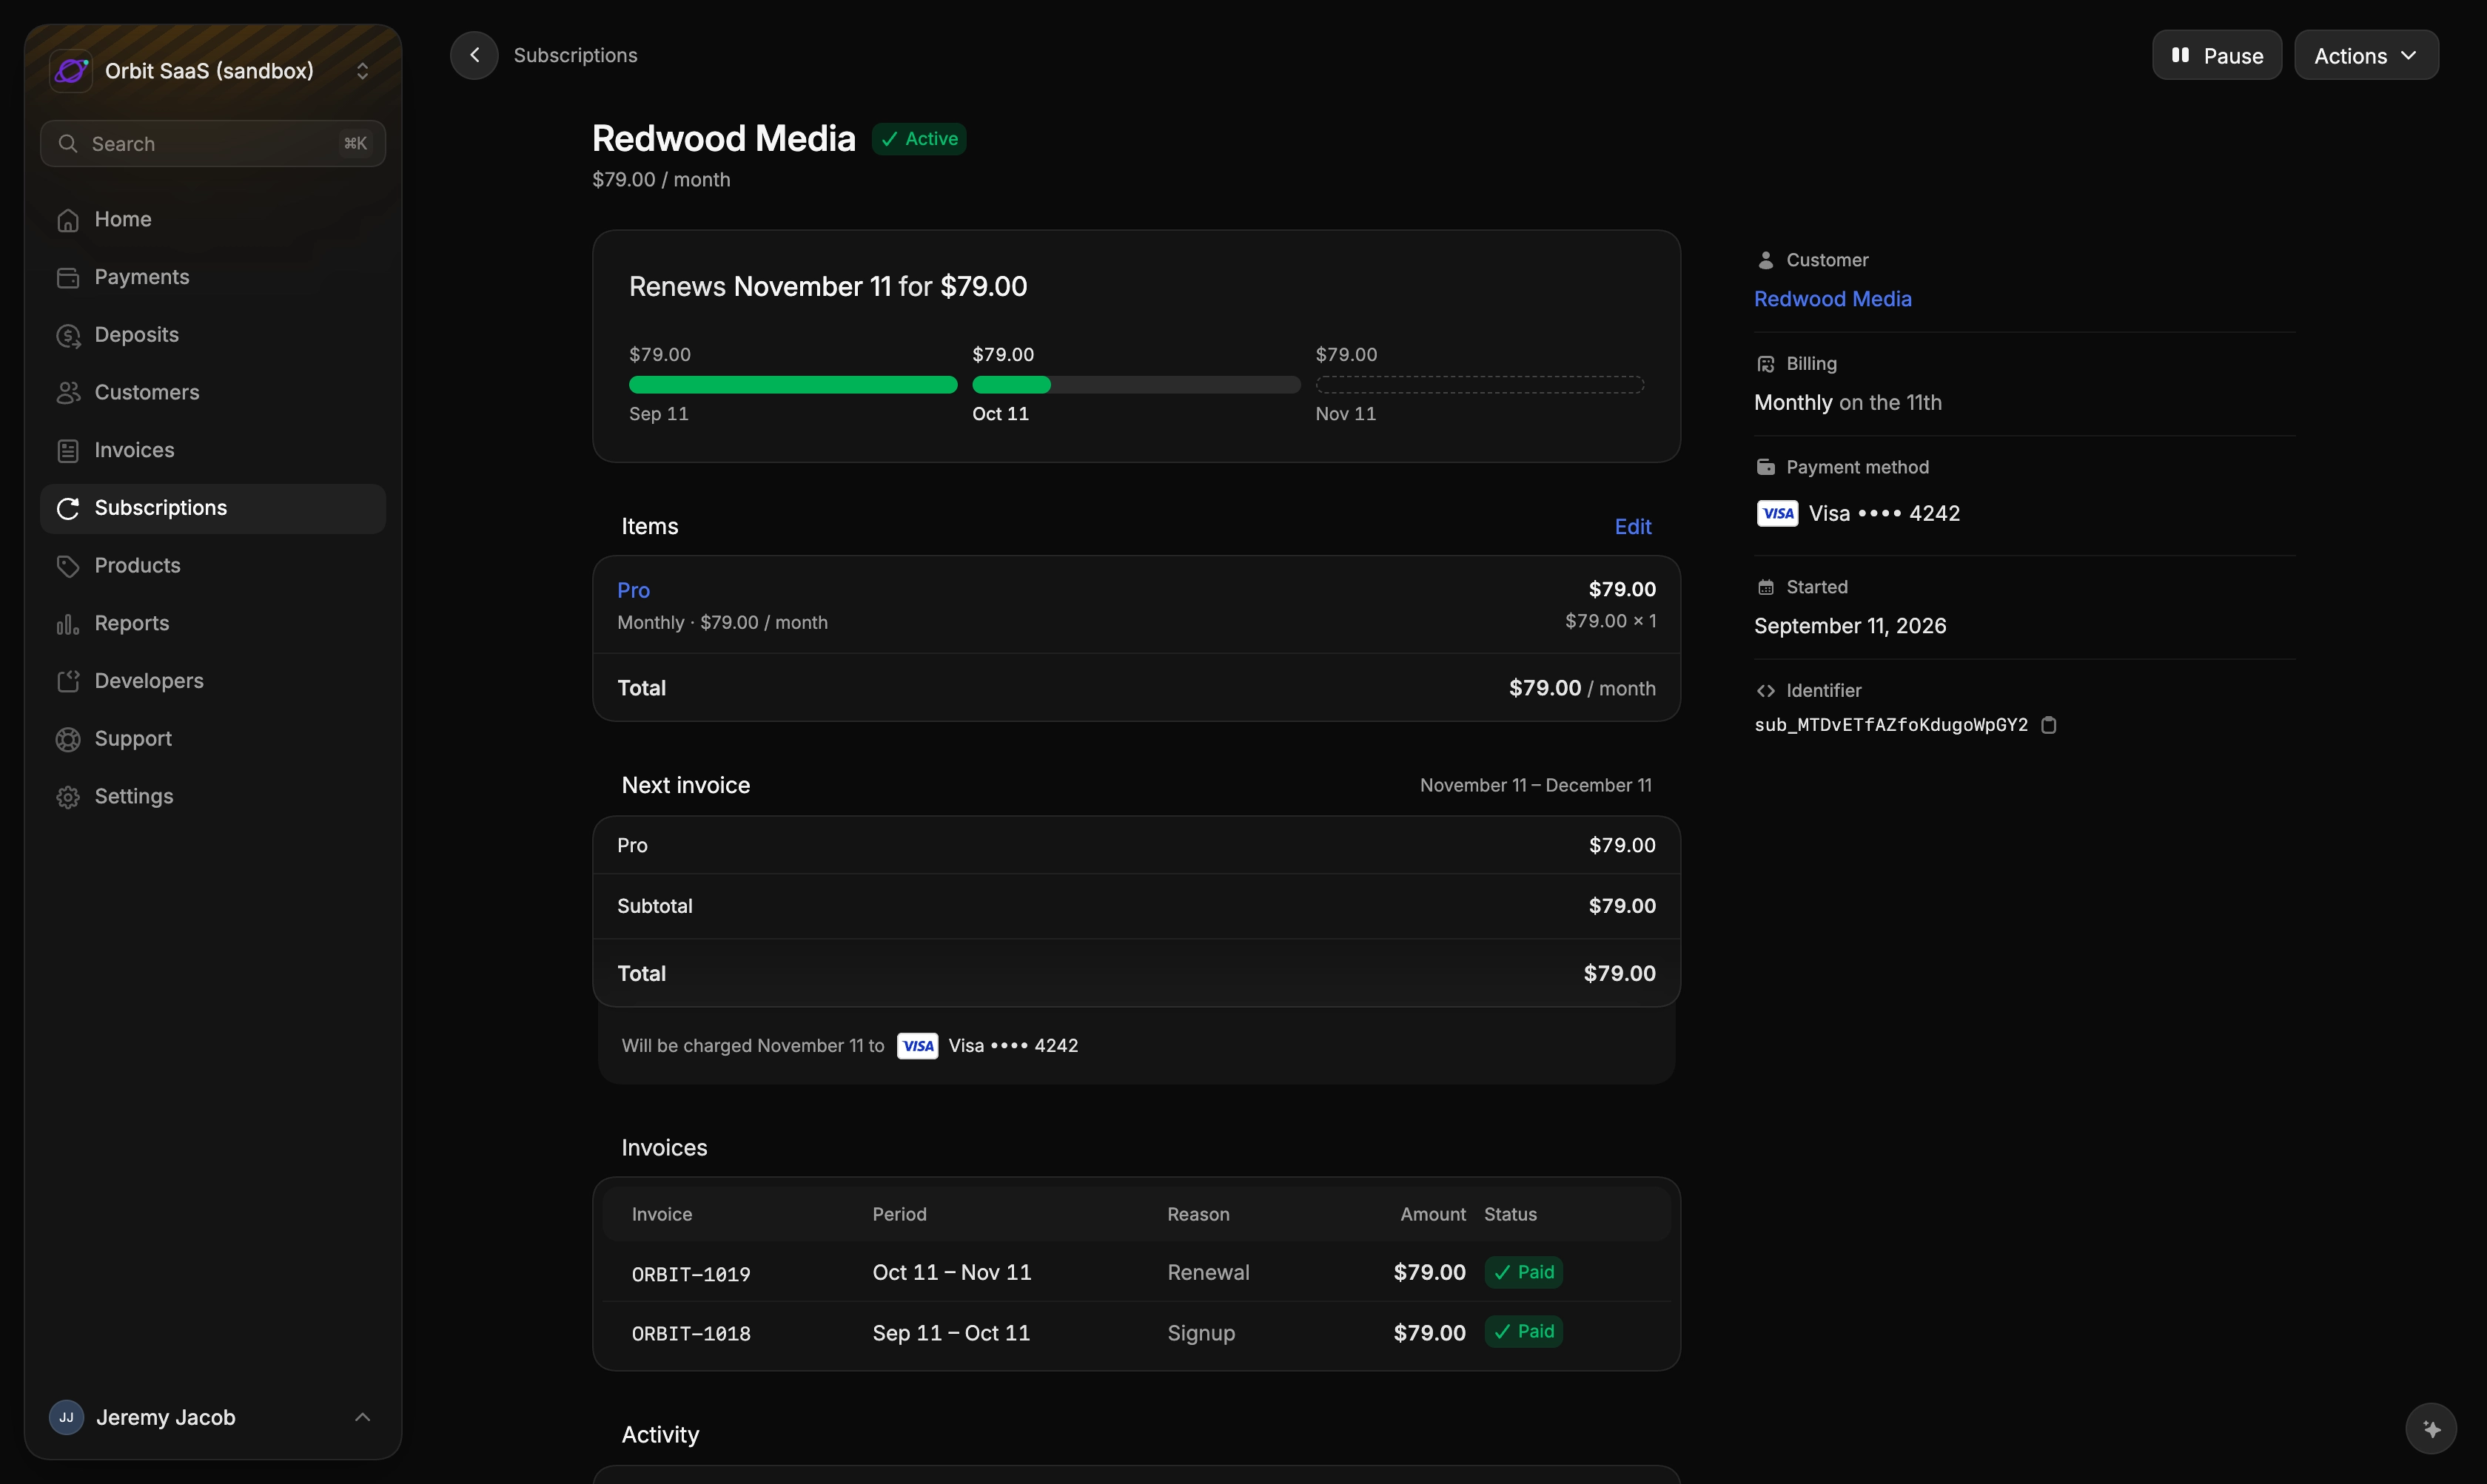Click the Invoices icon in the sidebar
2487x1484 pixels.
coord(68,451)
